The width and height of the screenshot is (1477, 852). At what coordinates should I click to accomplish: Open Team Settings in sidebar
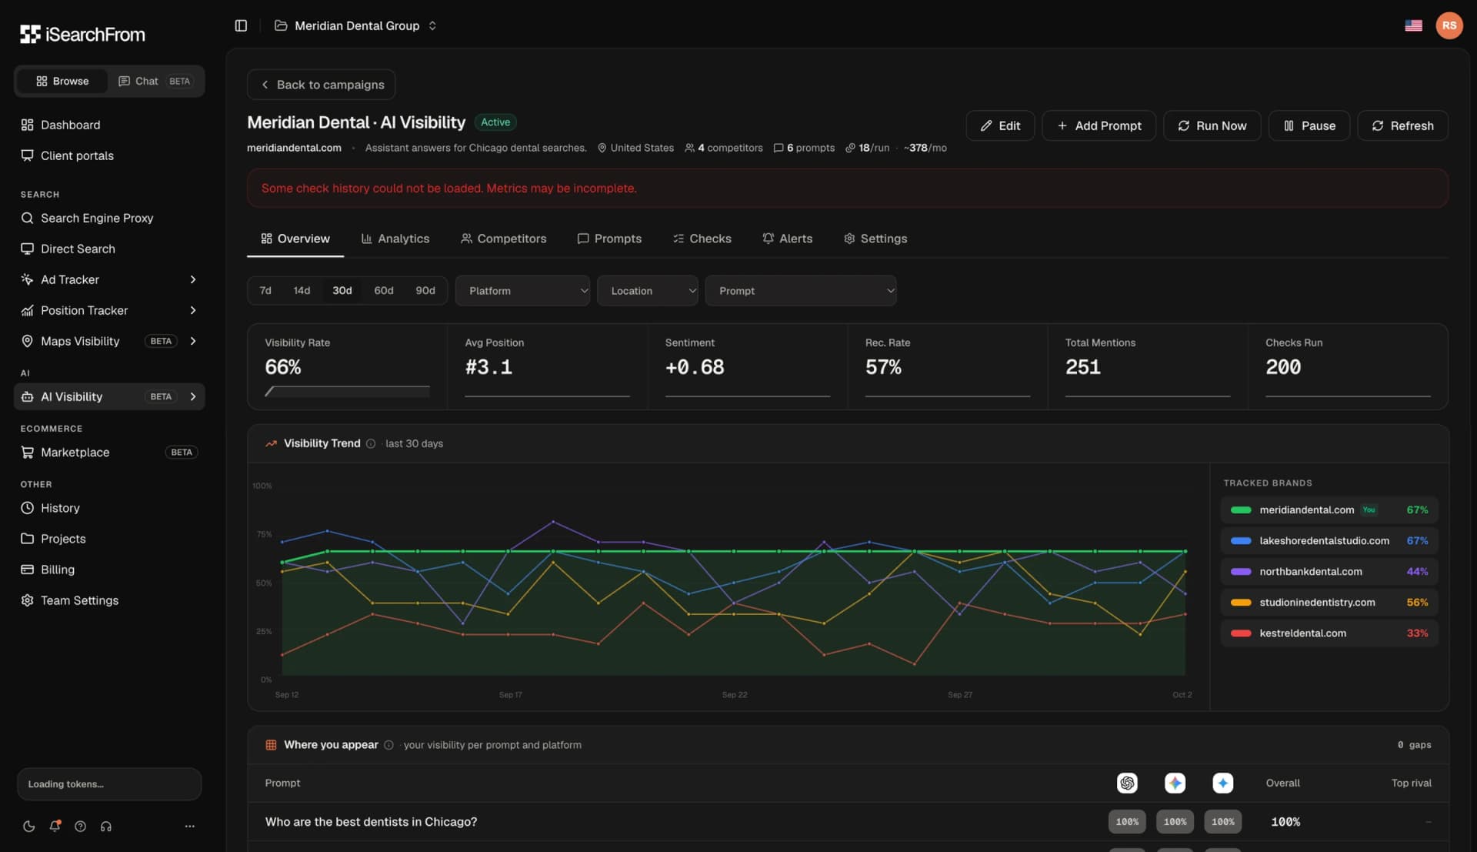point(109,600)
